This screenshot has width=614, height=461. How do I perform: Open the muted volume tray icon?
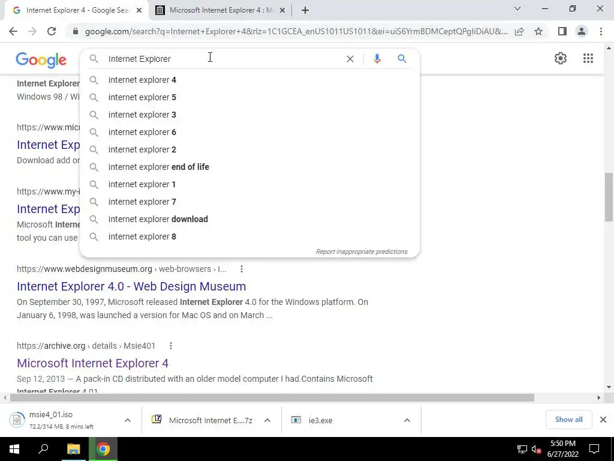pyautogui.click(x=537, y=449)
